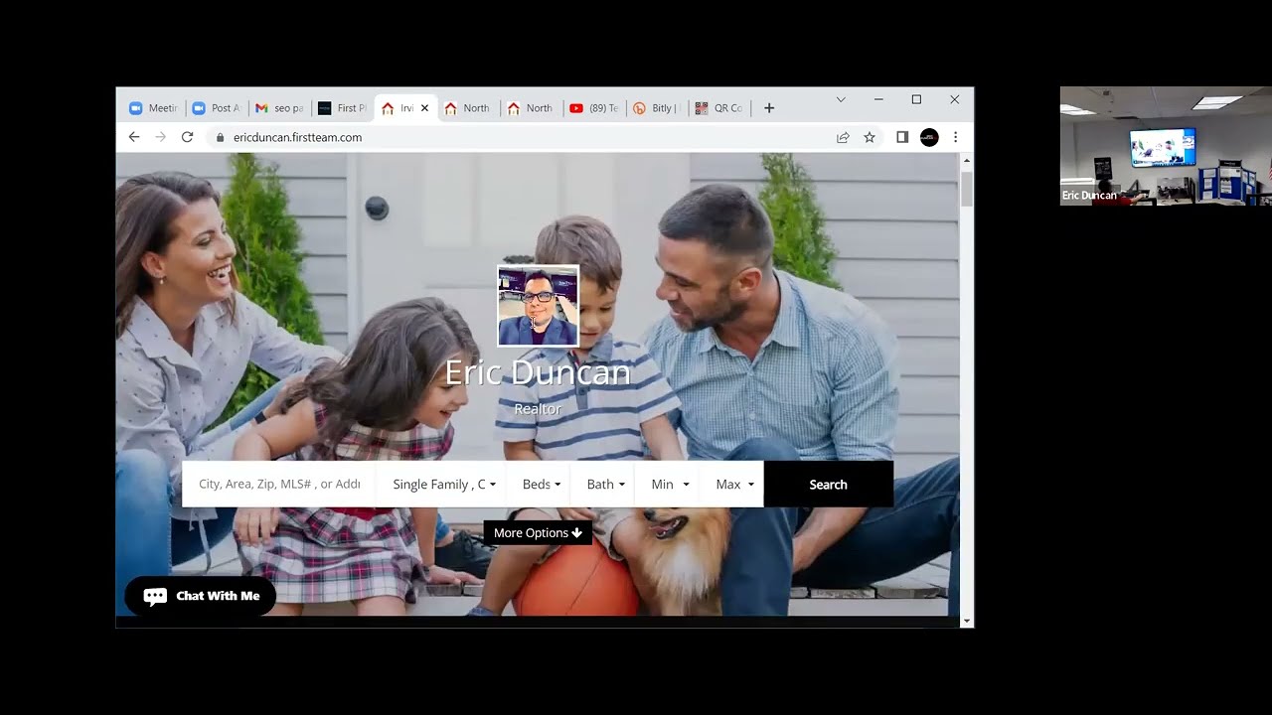Open the Chat With Me widget
1272x715 pixels.
(200, 596)
